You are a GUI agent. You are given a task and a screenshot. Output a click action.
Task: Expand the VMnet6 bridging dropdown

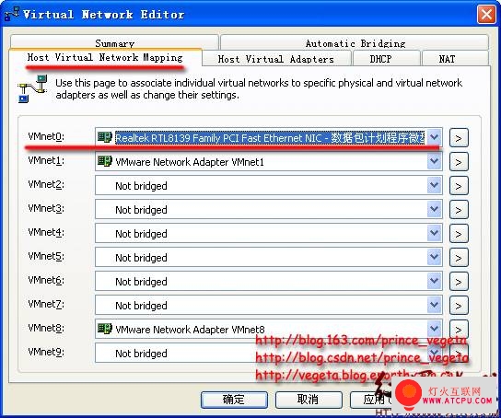point(434,282)
